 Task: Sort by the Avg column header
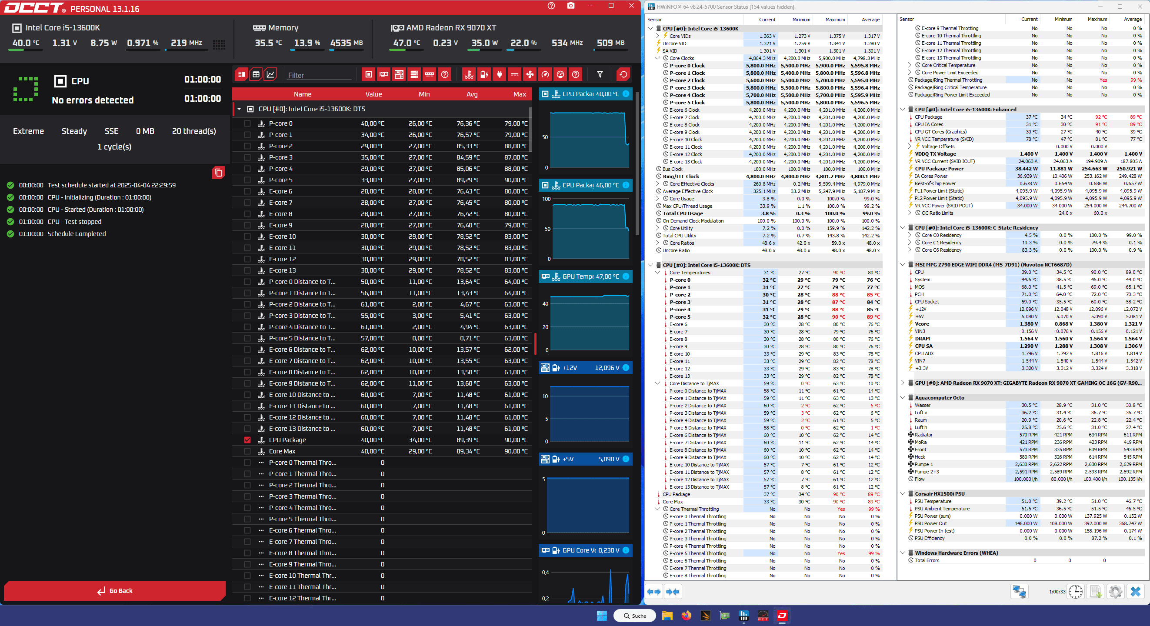472,94
